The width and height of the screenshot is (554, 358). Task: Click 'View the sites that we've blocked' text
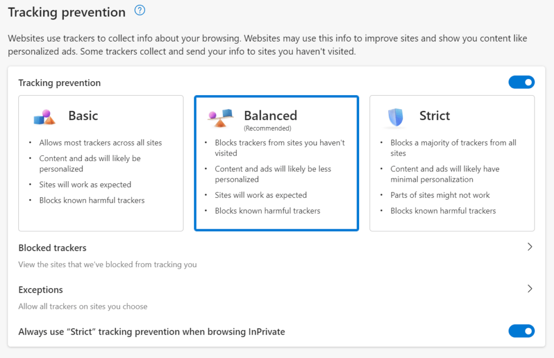pyautogui.click(x=108, y=264)
